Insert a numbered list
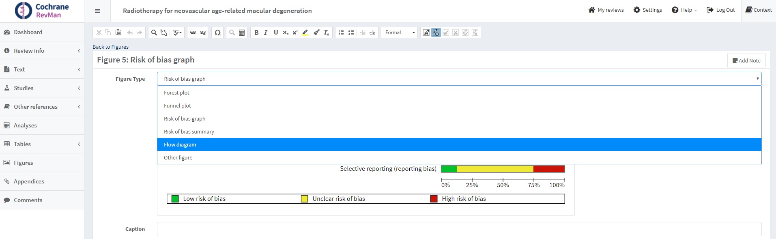This screenshot has width=776, height=239. 341,32
